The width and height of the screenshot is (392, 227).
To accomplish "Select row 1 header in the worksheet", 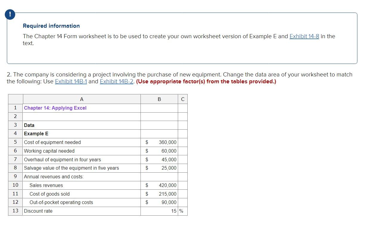I will pyautogui.click(x=15, y=108).
